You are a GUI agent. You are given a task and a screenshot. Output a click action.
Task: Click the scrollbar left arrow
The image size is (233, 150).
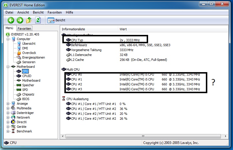63,136
